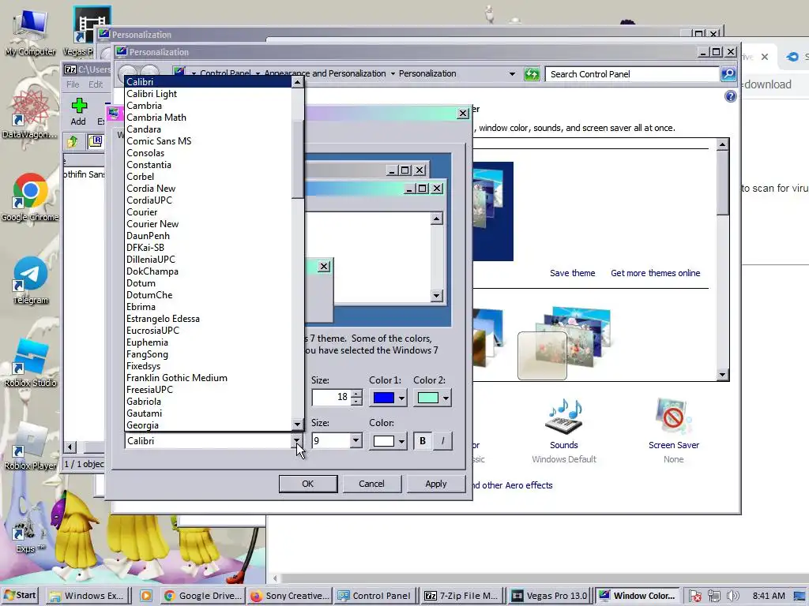Select Consolas font
Image resolution: width=809 pixels, height=606 pixels.
tap(209, 153)
